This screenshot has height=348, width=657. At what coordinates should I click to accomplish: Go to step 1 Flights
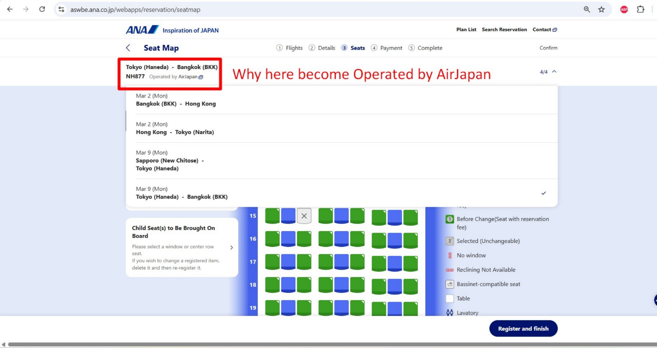pyautogui.click(x=289, y=48)
